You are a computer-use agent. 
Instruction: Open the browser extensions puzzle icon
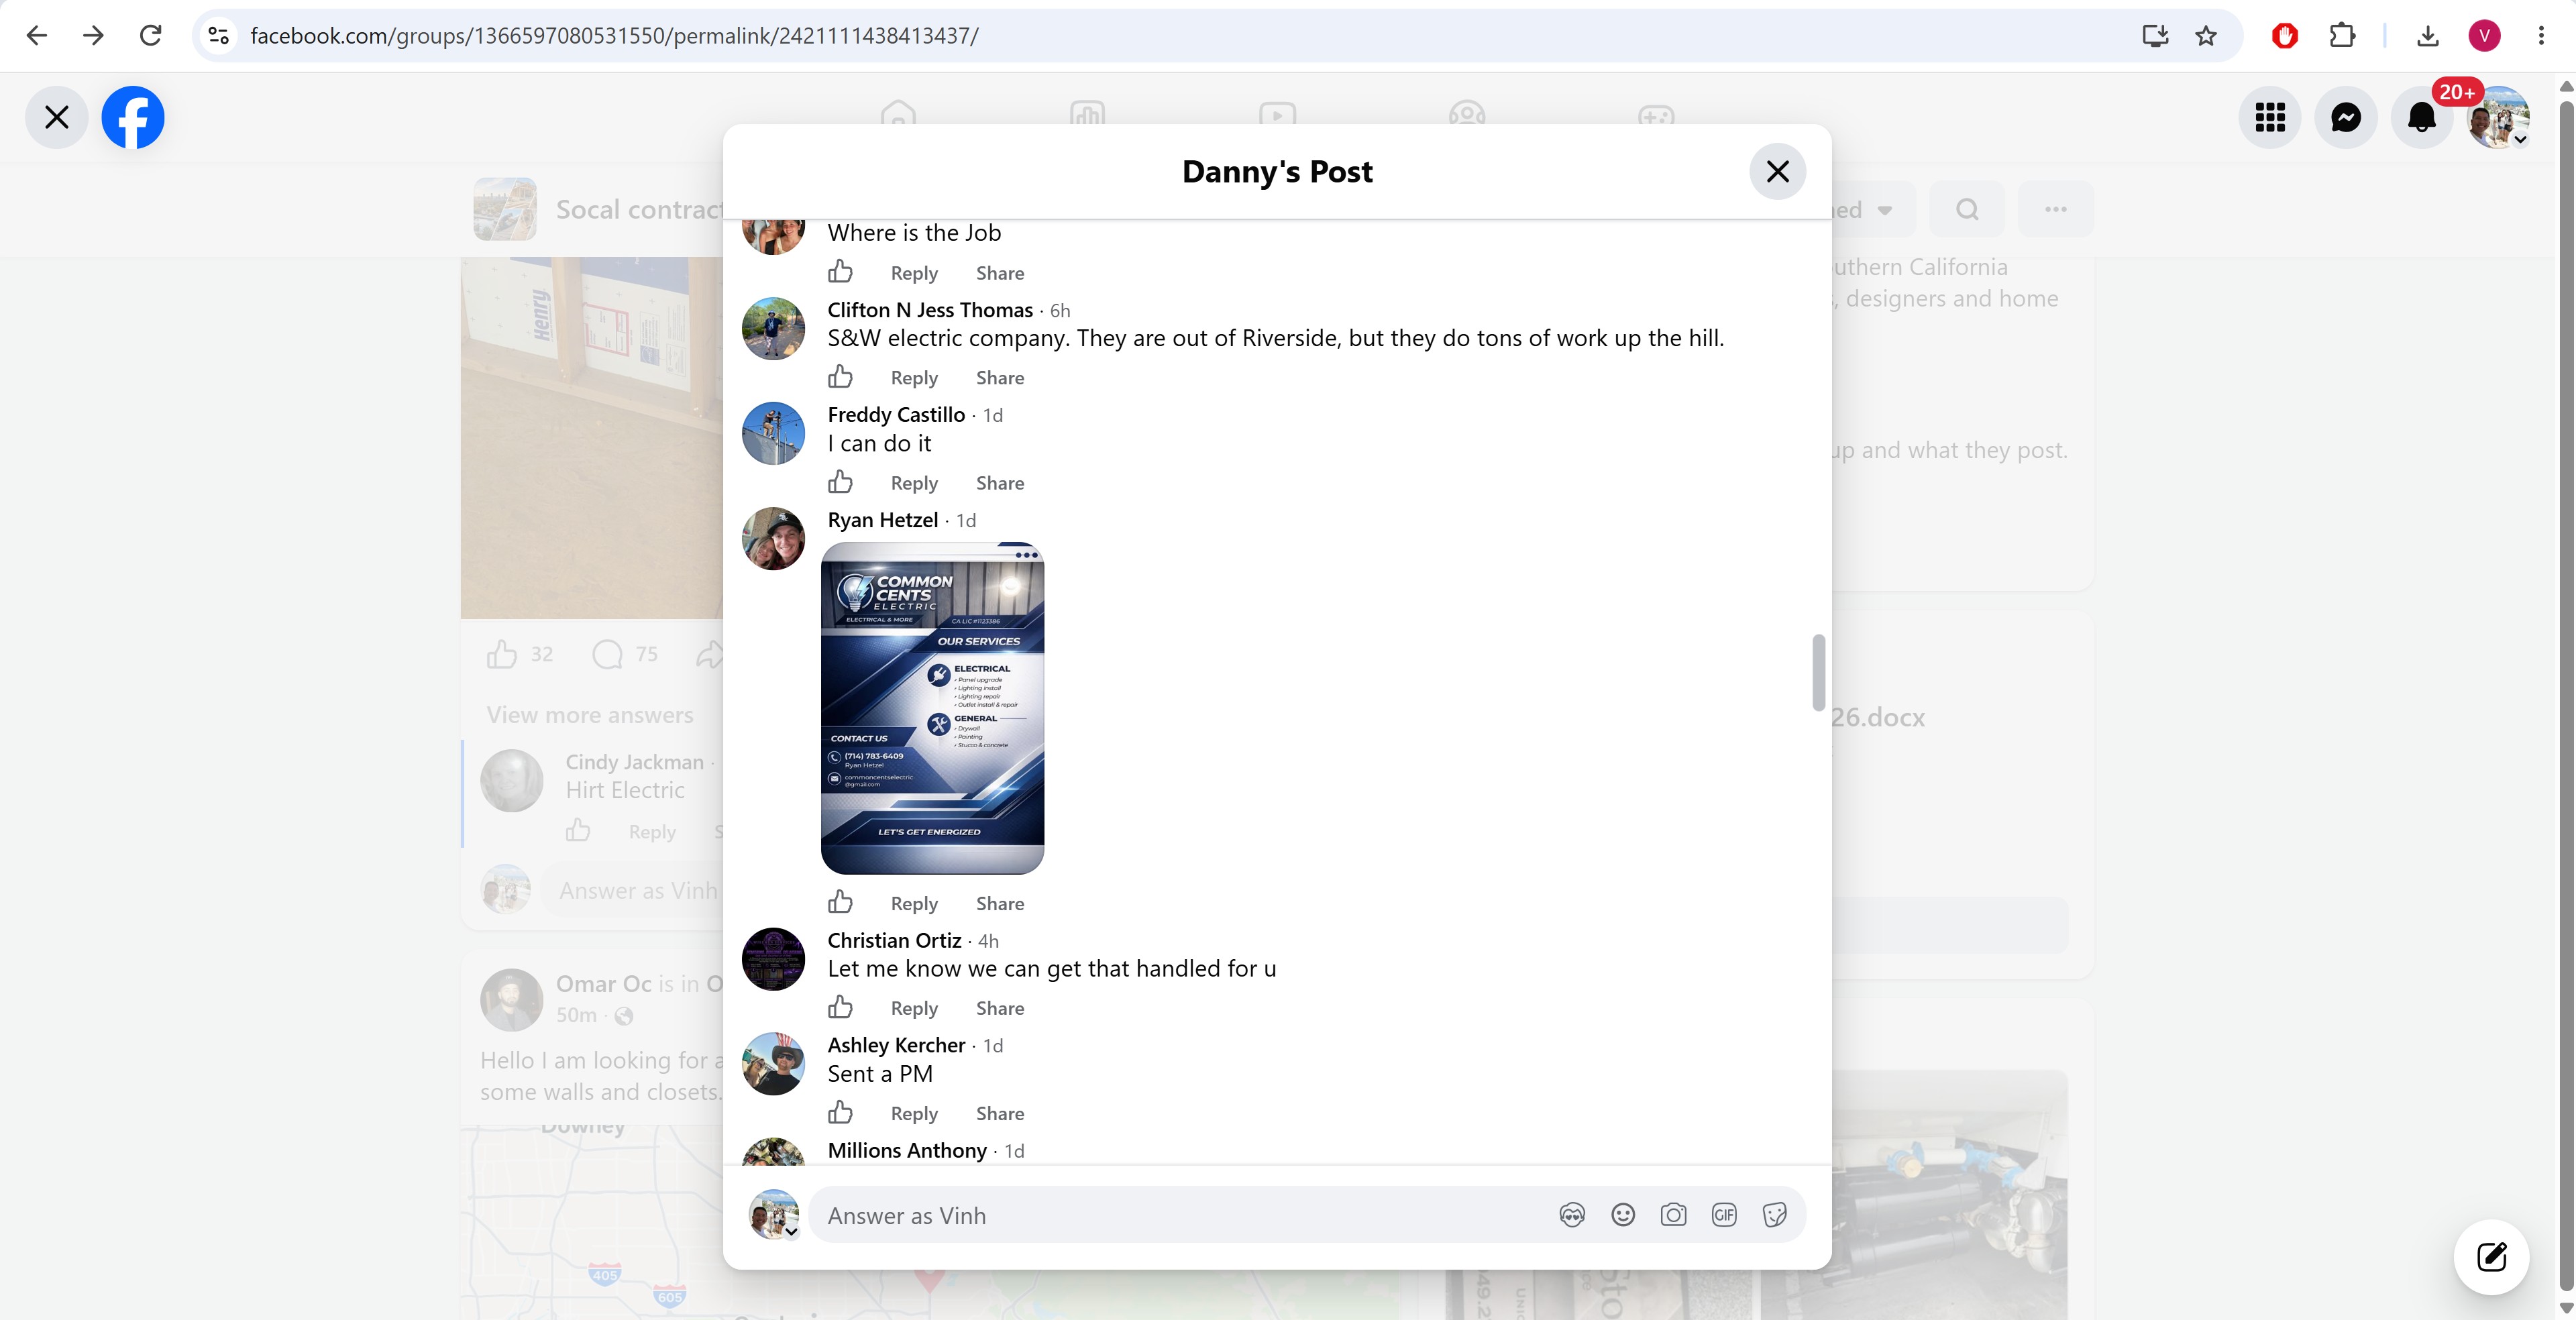tap(2342, 36)
